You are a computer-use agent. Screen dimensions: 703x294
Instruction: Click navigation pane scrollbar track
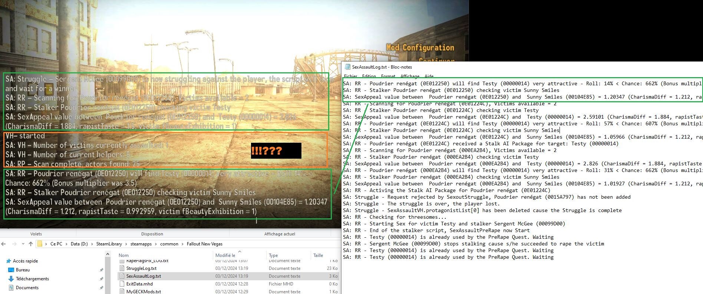point(108,276)
